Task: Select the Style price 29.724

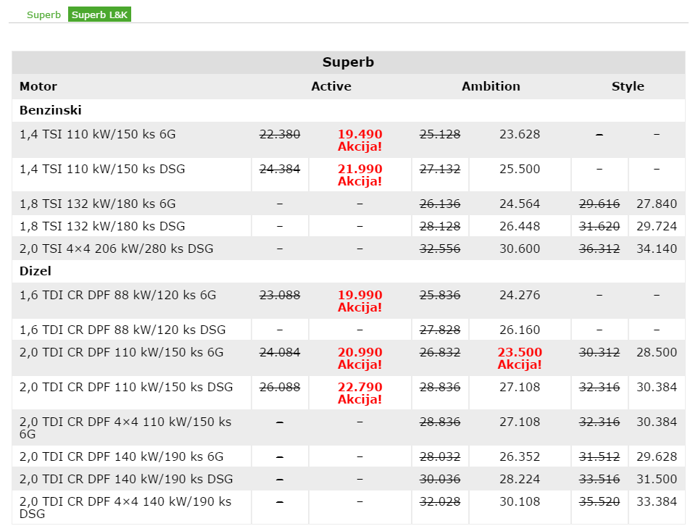Action: [x=657, y=226]
